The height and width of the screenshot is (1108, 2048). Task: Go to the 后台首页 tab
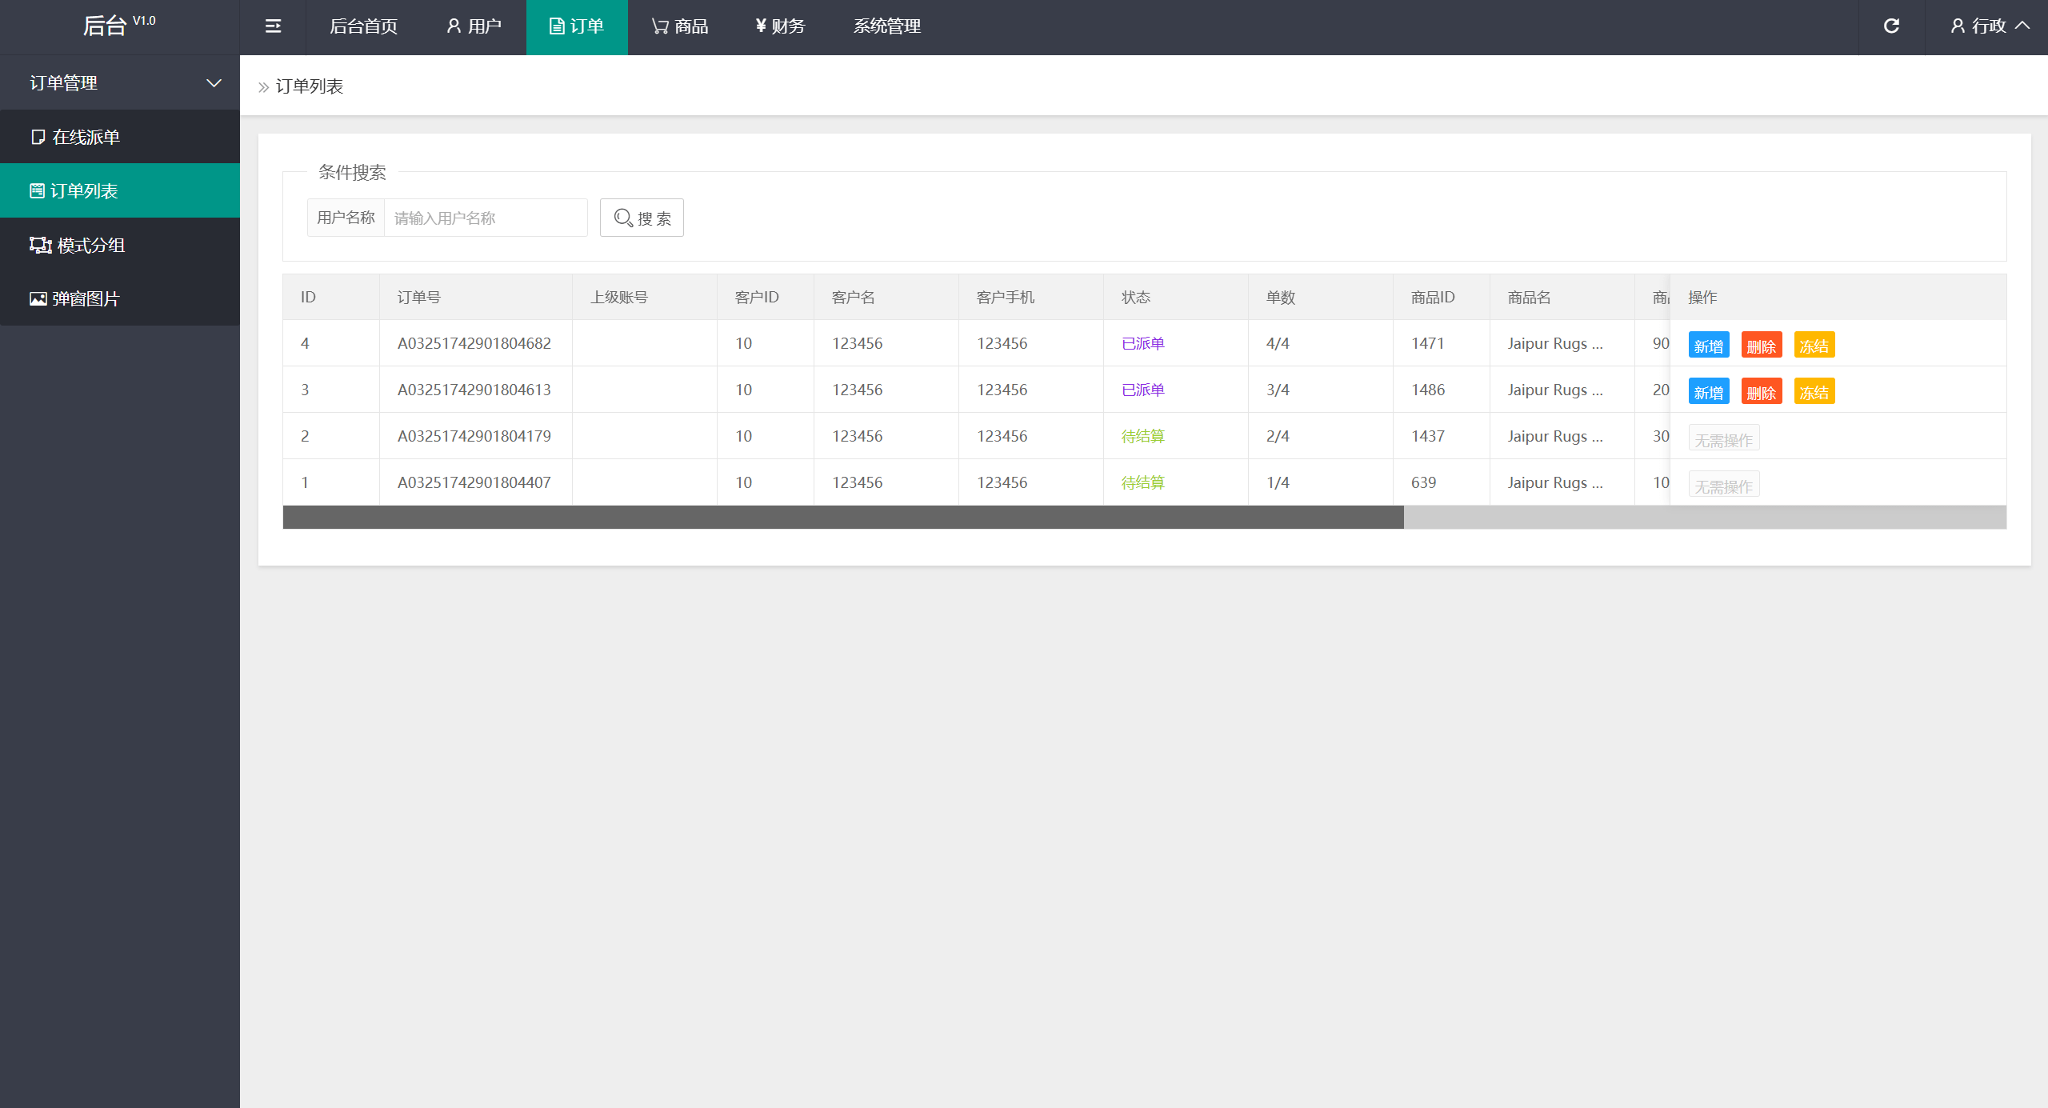pyautogui.click(x=363, y=26)
